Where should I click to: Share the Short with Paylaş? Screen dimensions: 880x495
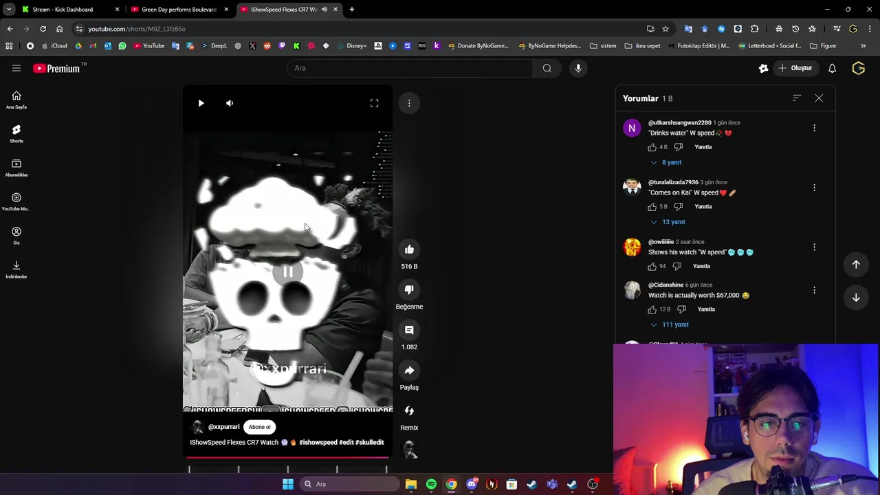pos(409,371)
